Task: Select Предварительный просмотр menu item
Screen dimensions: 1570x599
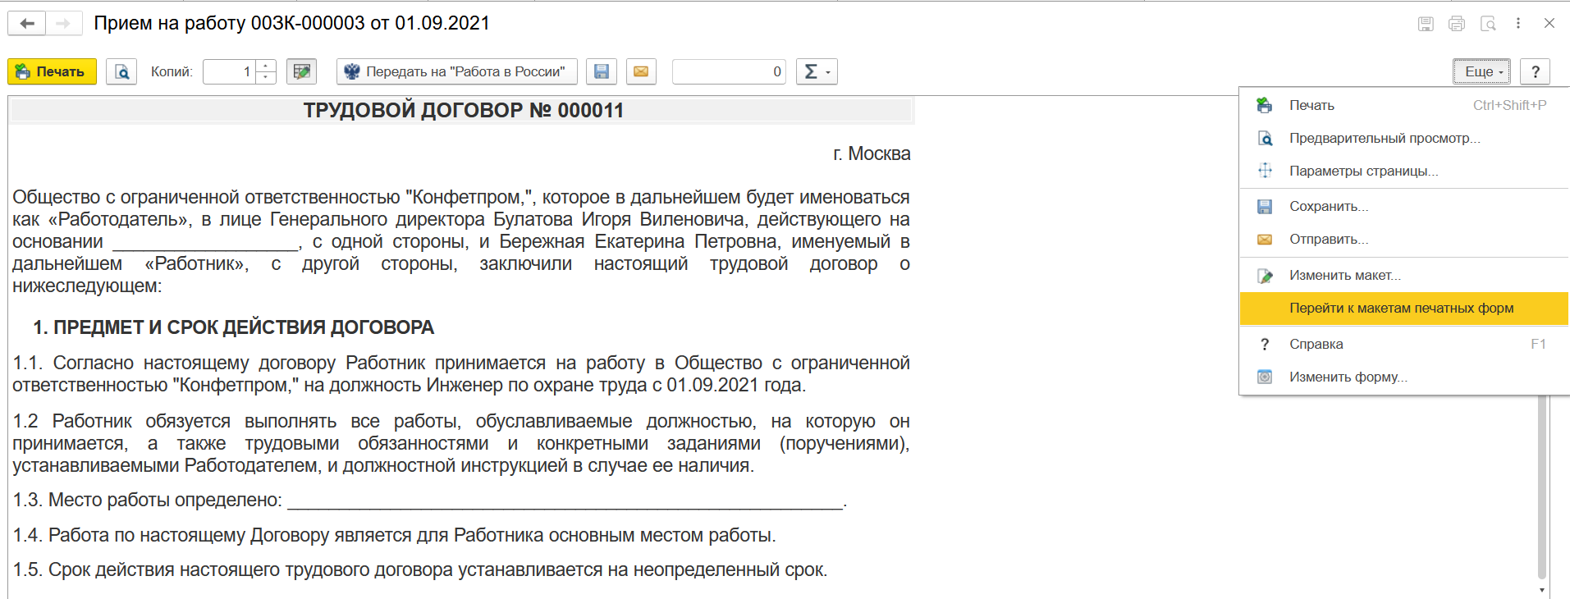Action: (1404, 138)
